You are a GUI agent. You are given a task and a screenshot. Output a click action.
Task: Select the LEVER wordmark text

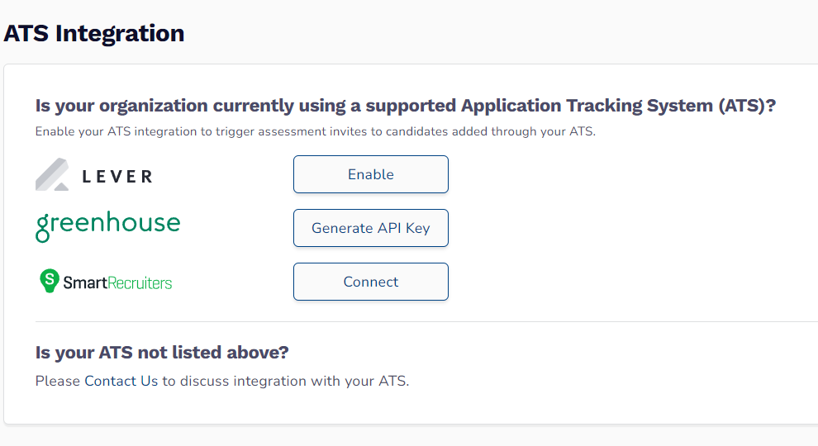[x=117, y=177]
